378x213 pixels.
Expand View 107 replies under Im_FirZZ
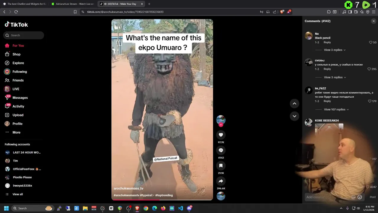(336, 109)
